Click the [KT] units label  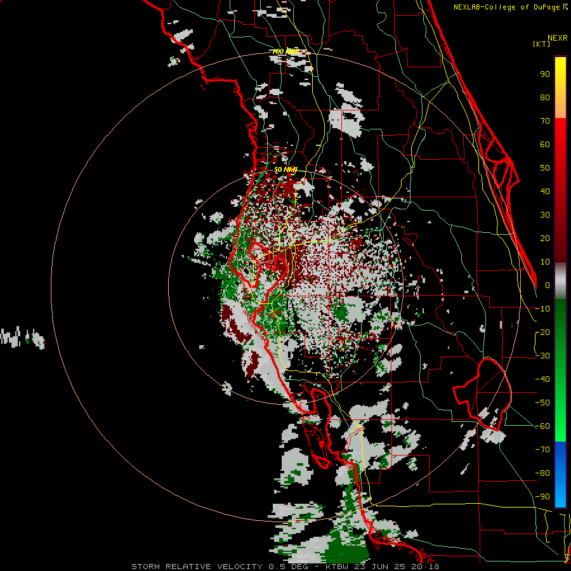pos(542,44)
